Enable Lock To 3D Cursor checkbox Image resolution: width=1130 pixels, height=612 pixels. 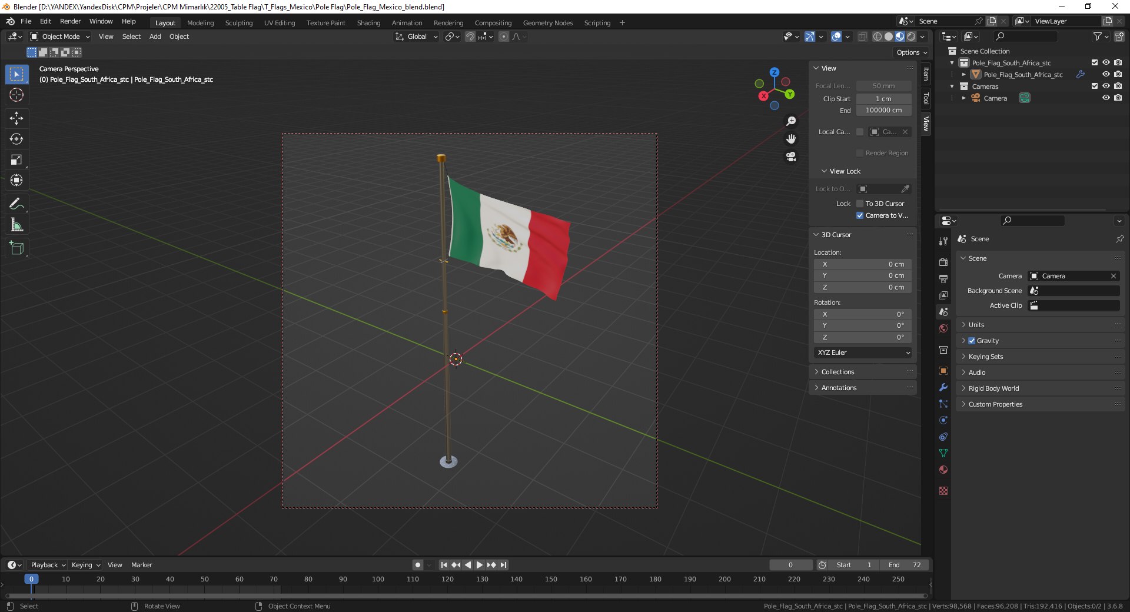(x=860, y=204)
